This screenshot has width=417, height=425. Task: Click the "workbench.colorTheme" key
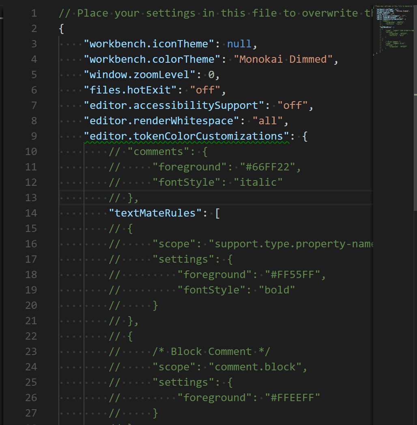click(x=152, y=59)
